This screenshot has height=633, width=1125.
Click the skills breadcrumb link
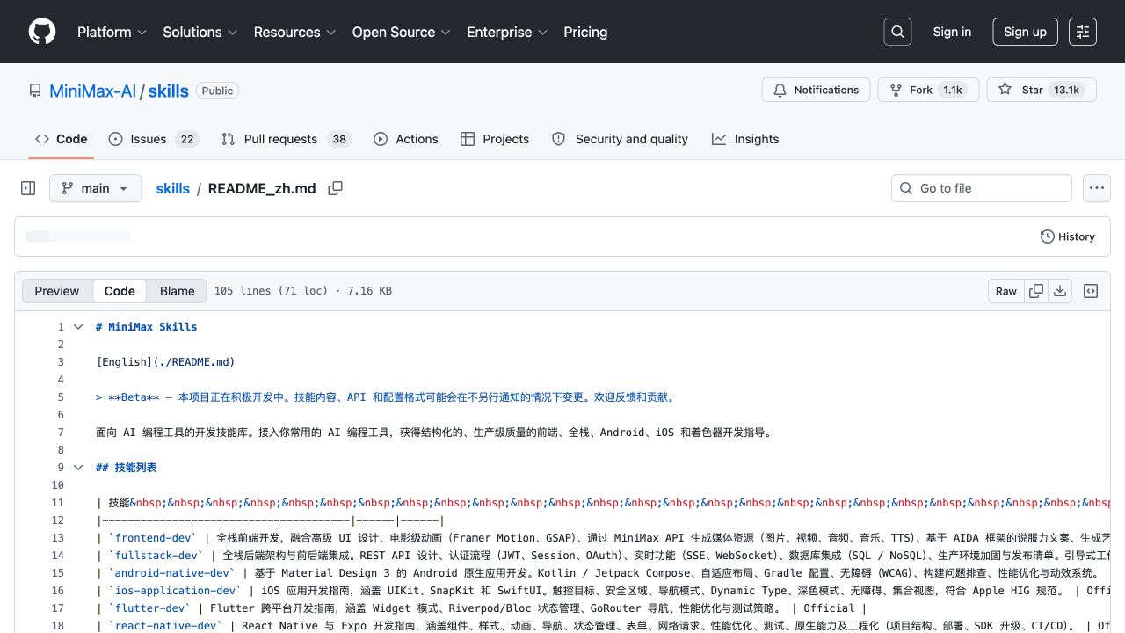click(x=172, y=188)
